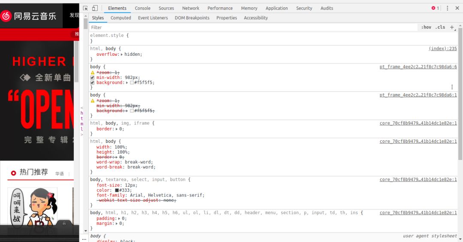The height and width of the screenshot is (242, 463).
Task: Click the red error count indicator
Action: tap(435, 8)
